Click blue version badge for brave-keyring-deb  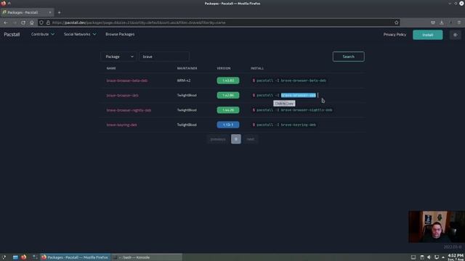pos(227,125)
